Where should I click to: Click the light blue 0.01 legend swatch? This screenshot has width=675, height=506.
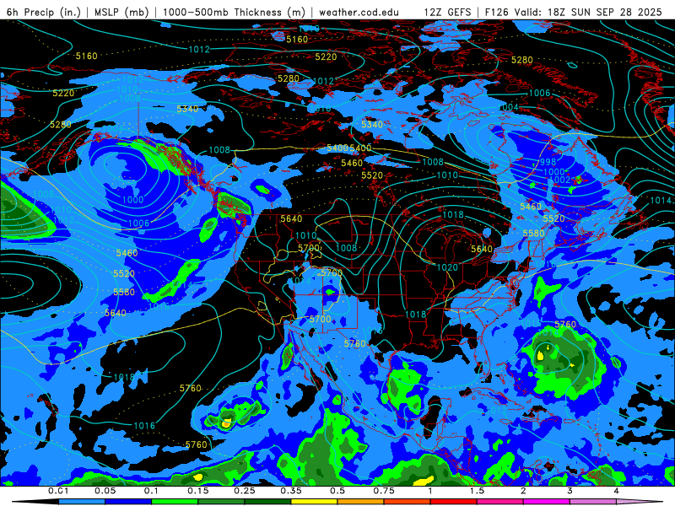[82, 502]
